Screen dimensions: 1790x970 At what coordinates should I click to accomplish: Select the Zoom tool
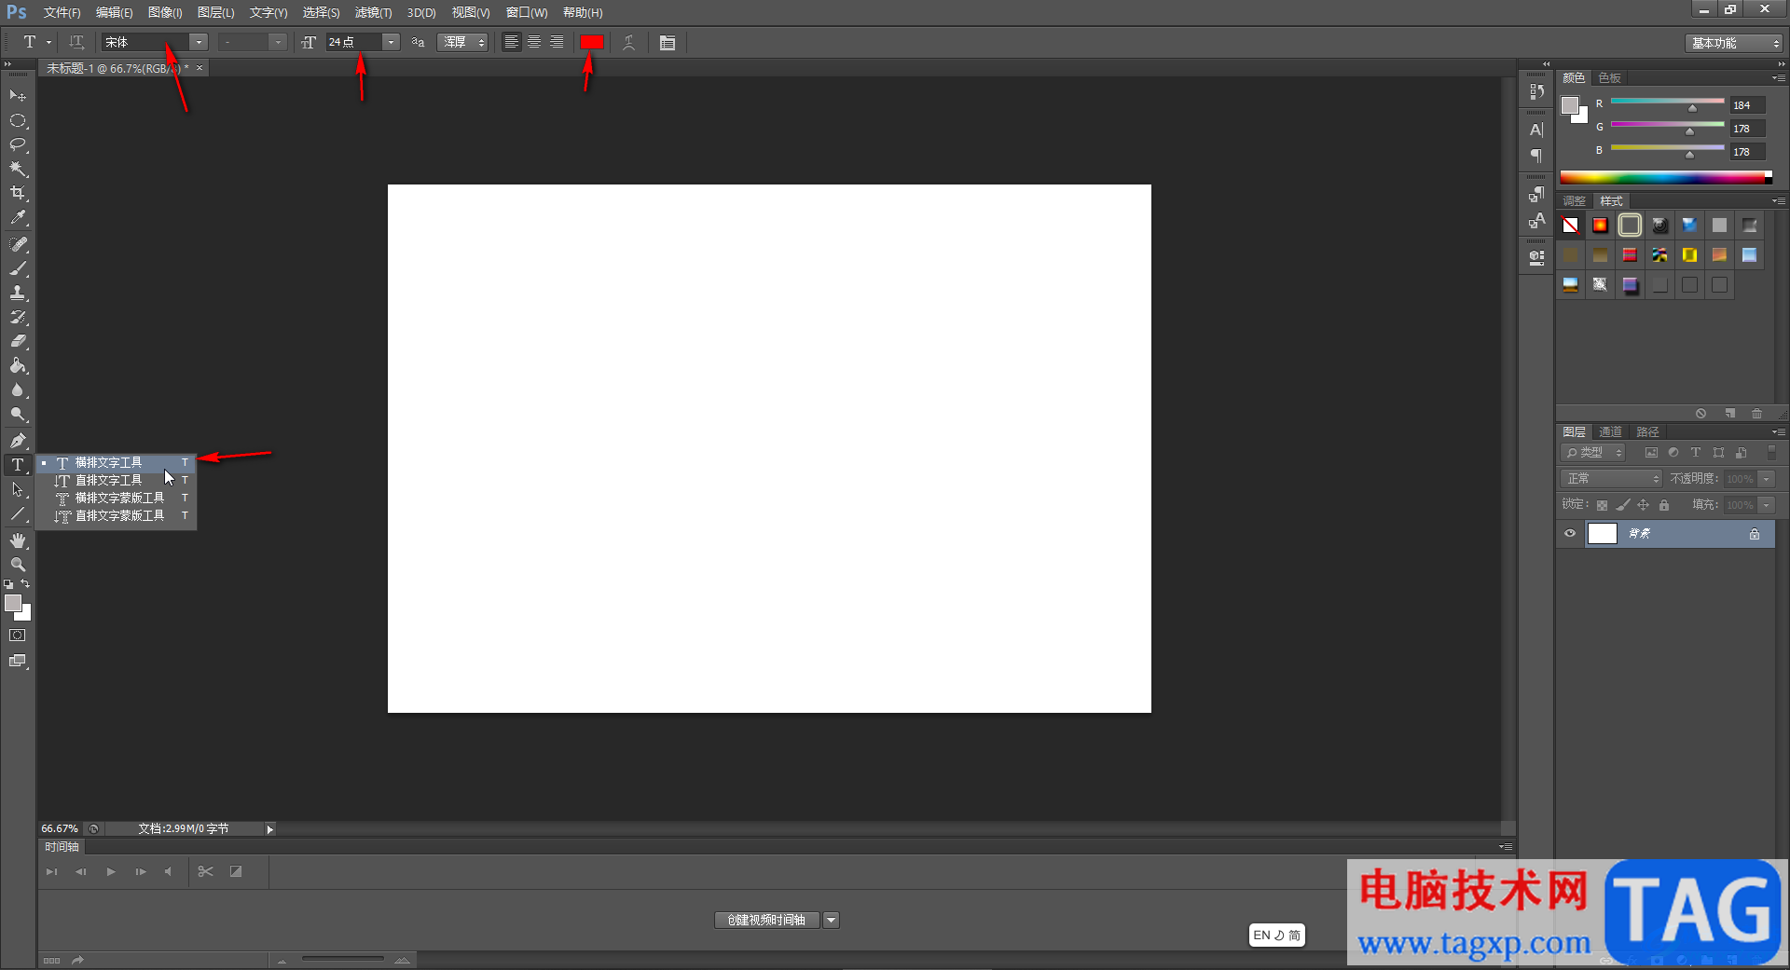[18, 565]
